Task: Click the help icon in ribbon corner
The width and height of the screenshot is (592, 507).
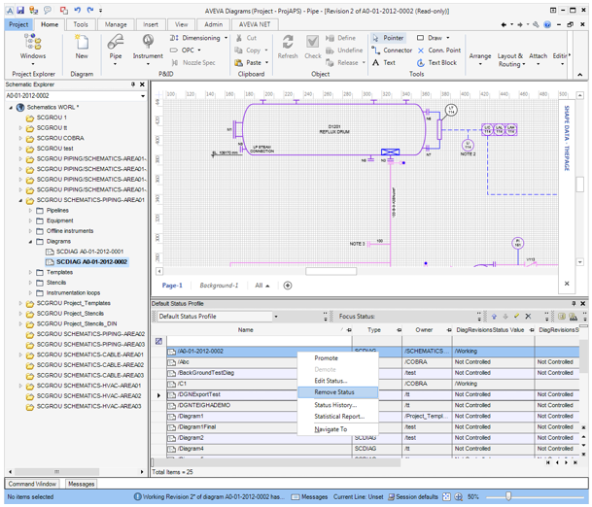Action: point(547,24)
